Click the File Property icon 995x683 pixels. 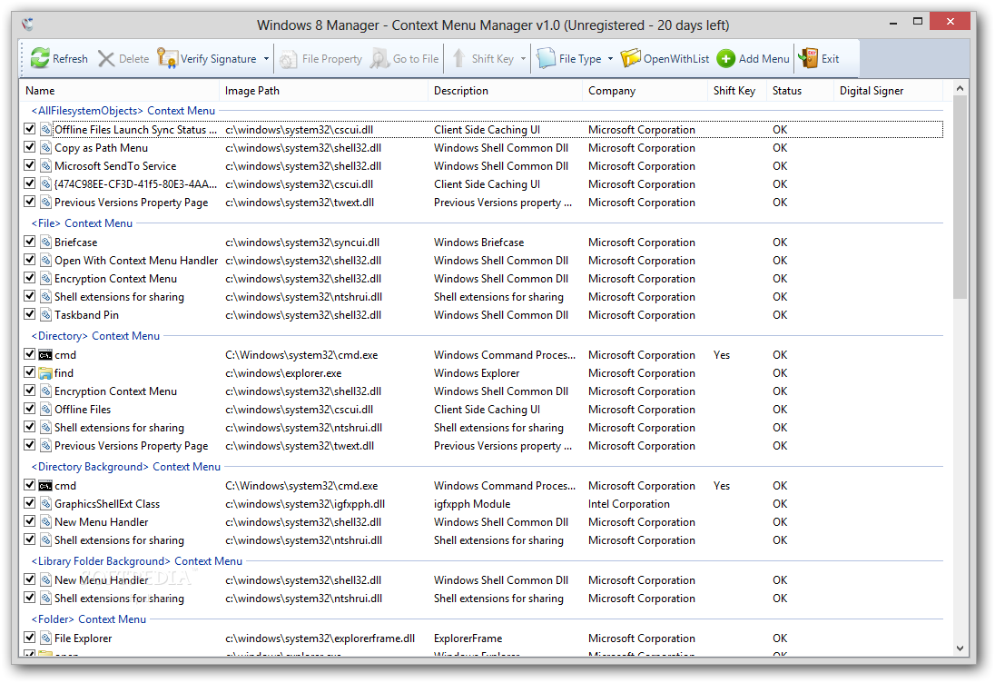point(288,59)
